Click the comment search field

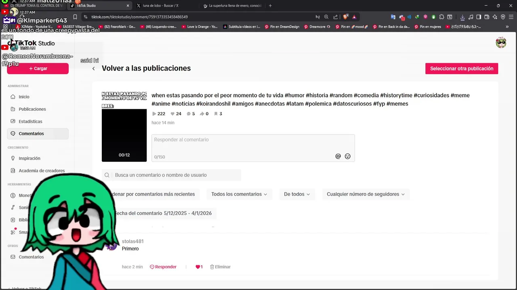tap(171, 175)
